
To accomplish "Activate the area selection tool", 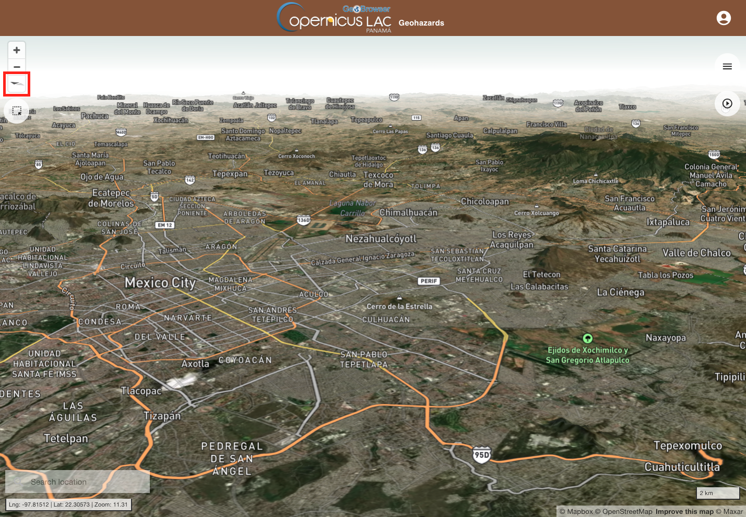I will point(17,111).
